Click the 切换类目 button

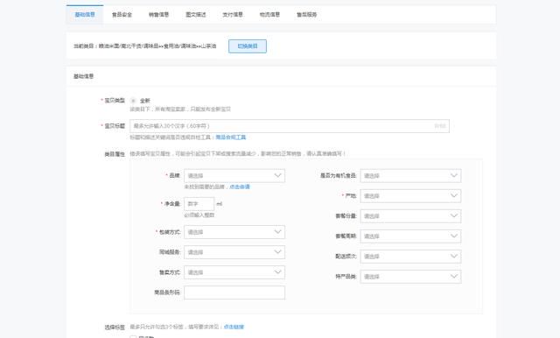pyautogui.click(x=248, y=46)
